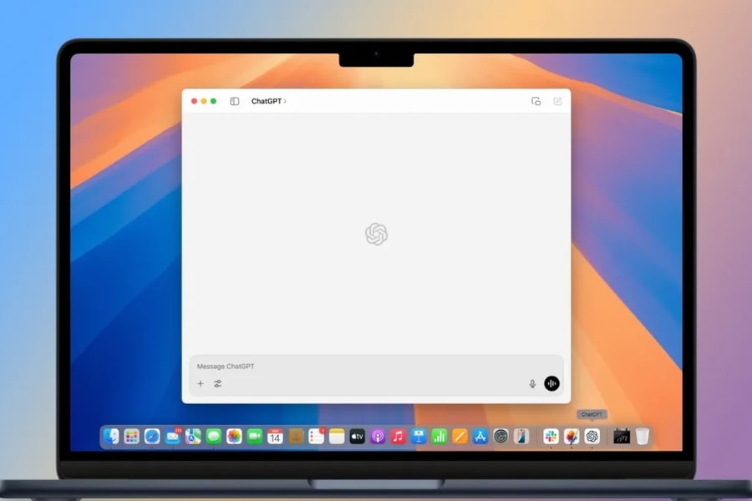Open Finder from the dock

click(x=111, y=436)
